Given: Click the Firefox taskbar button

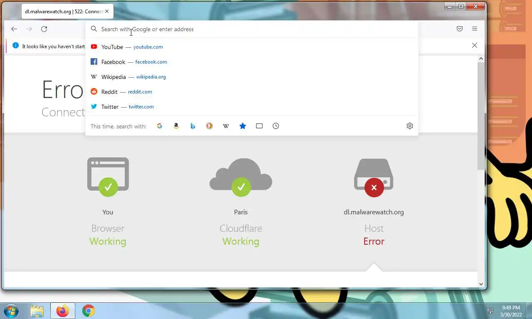Looking at the screenshot, I should tap(63, 311).
